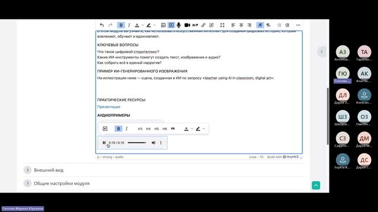Record audio with the microphone icon
The image size is (378, 212).
(178, 25)
